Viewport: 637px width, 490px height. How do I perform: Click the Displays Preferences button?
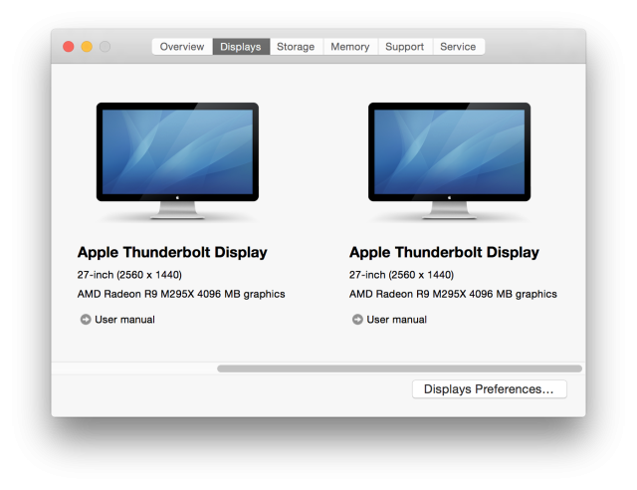point(489,389)
